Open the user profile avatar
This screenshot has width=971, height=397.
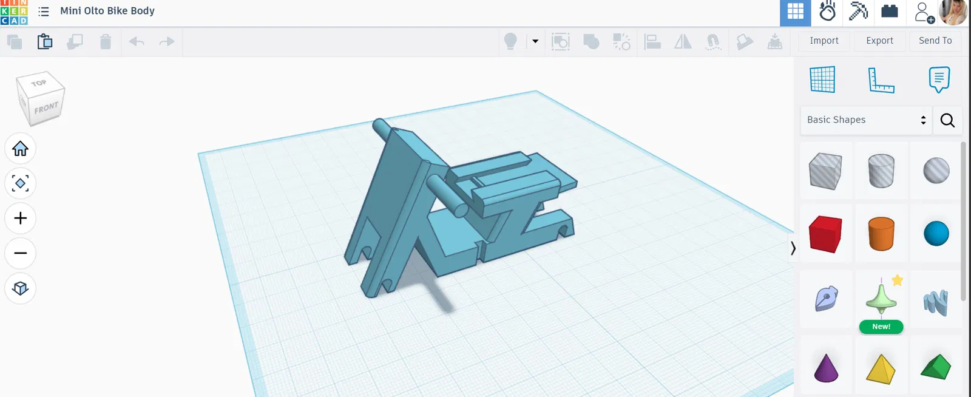(953, 12)
